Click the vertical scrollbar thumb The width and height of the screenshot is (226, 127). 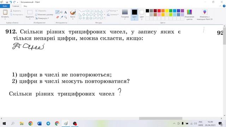(x=225, y=36)
